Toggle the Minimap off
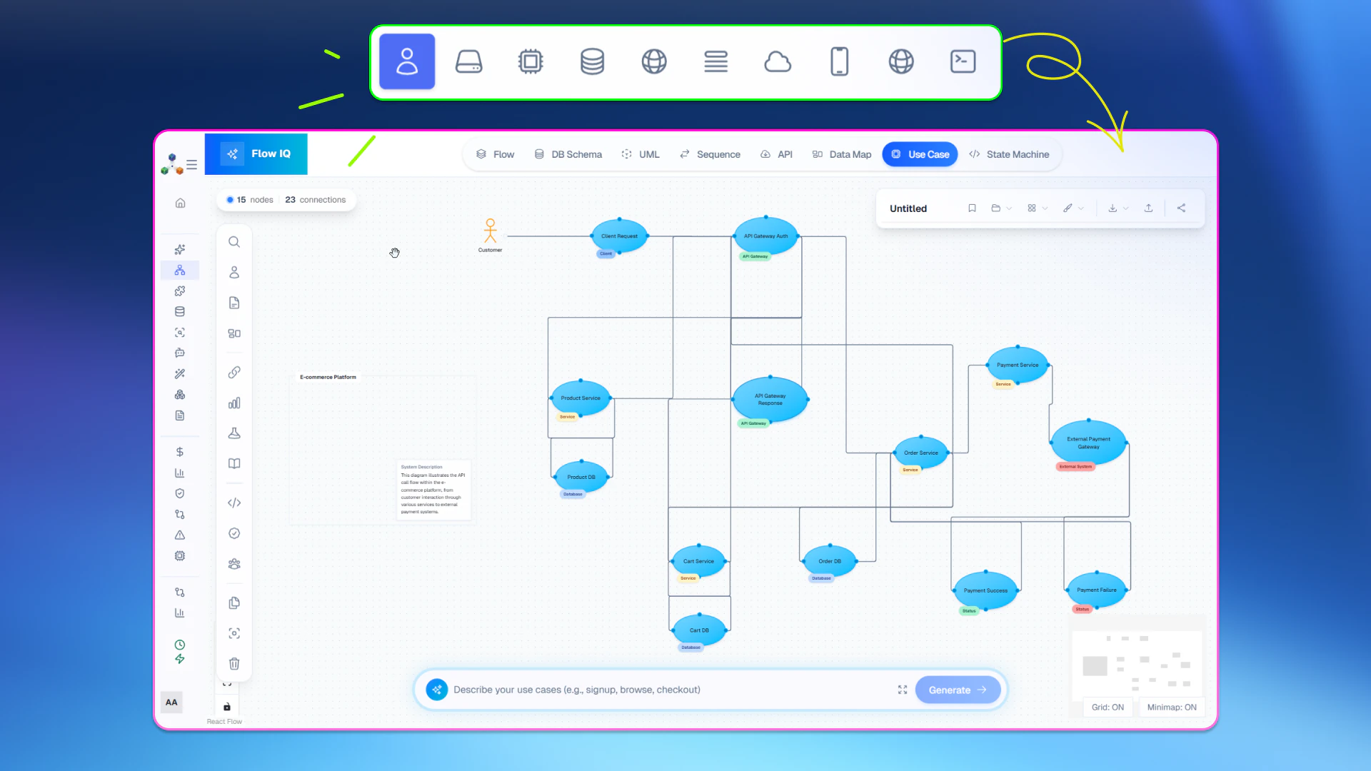 pos(1172,707)
